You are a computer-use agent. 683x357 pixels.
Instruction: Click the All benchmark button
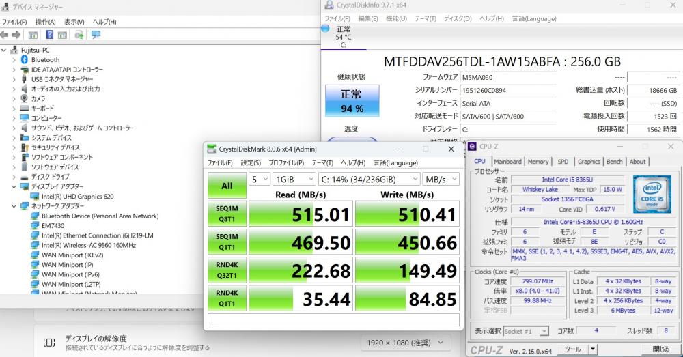click(x=227, y=186)
